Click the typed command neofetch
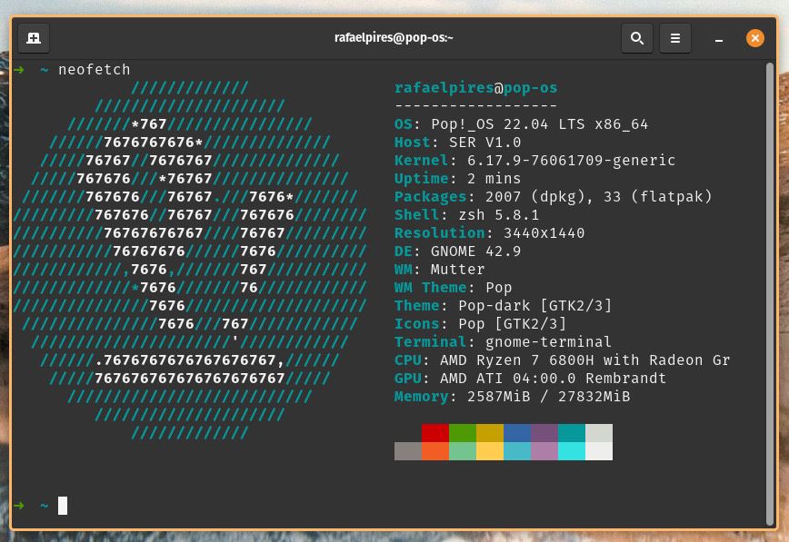789x542 pixels. [95, 69]
